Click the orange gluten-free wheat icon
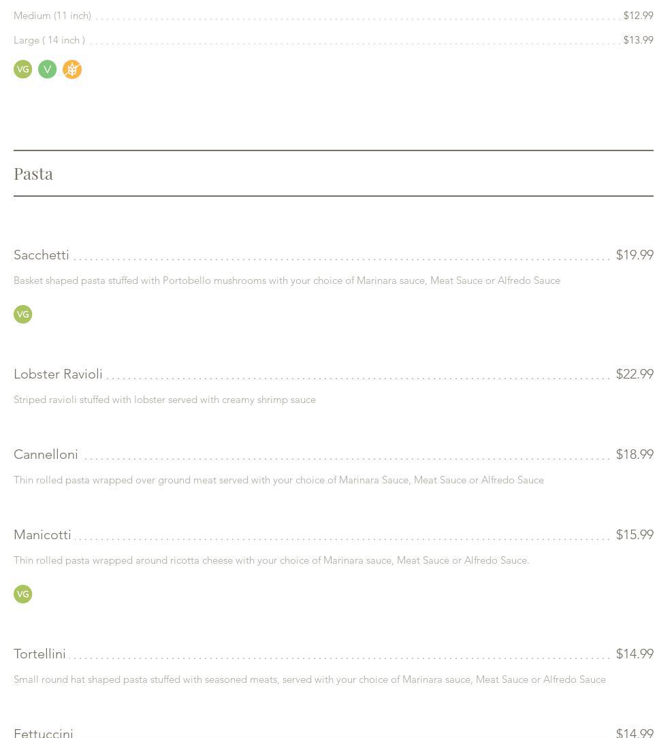Image resolution: width=657 pixels, height=738 pixels. point(72,69)
